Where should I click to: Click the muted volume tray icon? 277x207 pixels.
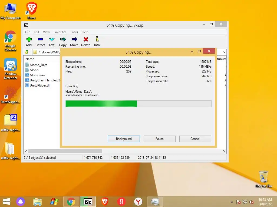click(251, 202)
